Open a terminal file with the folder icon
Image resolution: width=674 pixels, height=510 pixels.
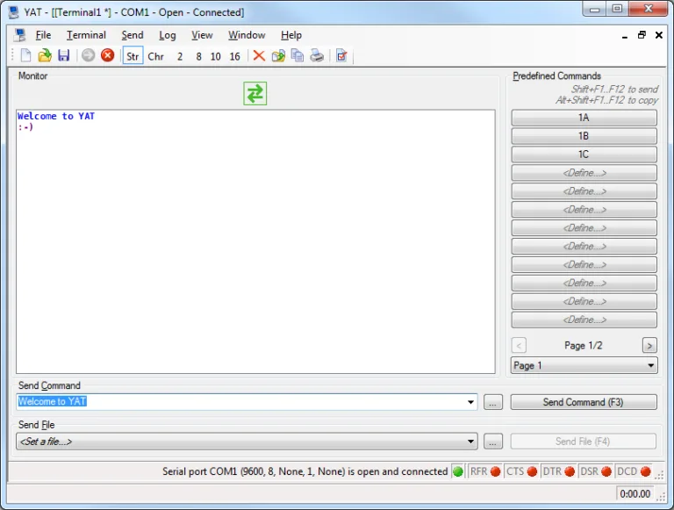(45, 55)
